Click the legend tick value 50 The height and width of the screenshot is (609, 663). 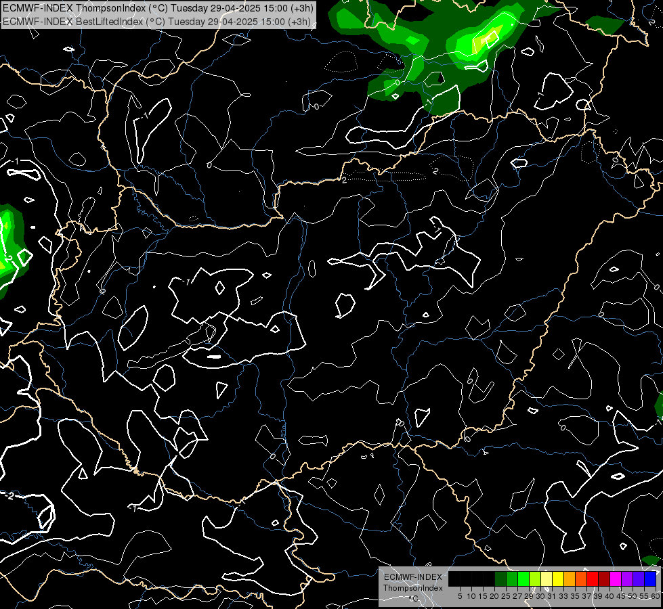point(633,596)
